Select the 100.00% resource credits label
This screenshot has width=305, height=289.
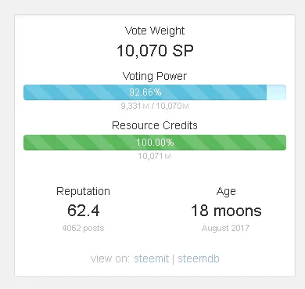click(155, 143)
